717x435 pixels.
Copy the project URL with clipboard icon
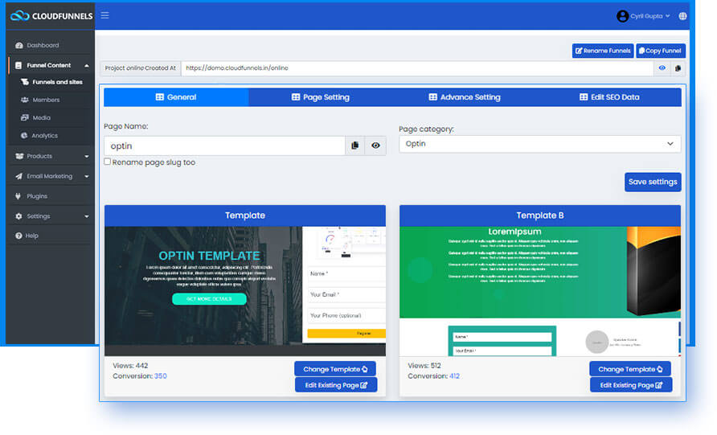(678, 68)
